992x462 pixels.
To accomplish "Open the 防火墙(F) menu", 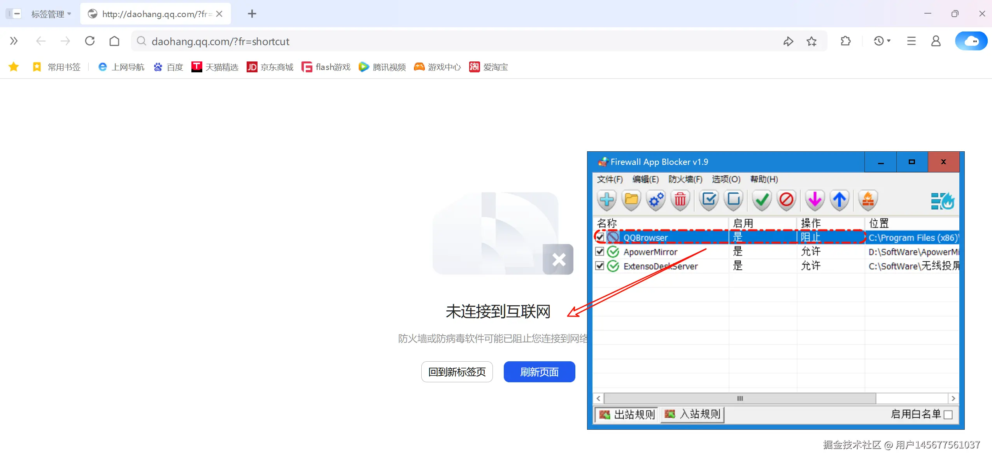I will [685, 179].
